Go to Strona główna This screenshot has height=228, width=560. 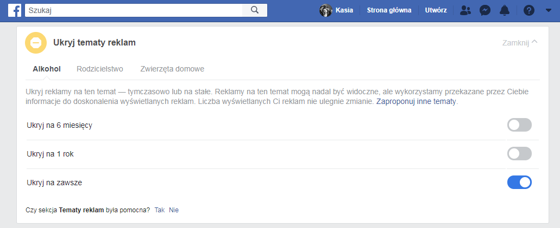[389, 10]
